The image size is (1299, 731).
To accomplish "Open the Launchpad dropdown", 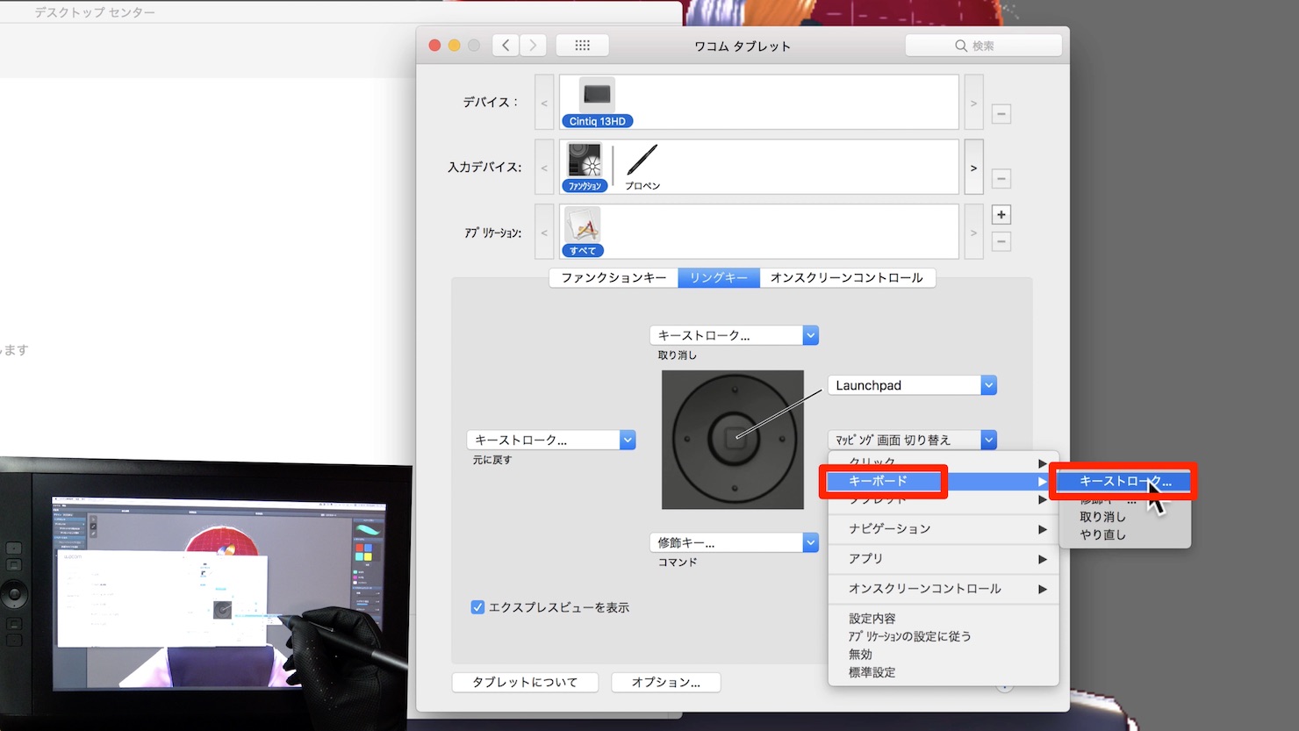I will tap(912, 385).
